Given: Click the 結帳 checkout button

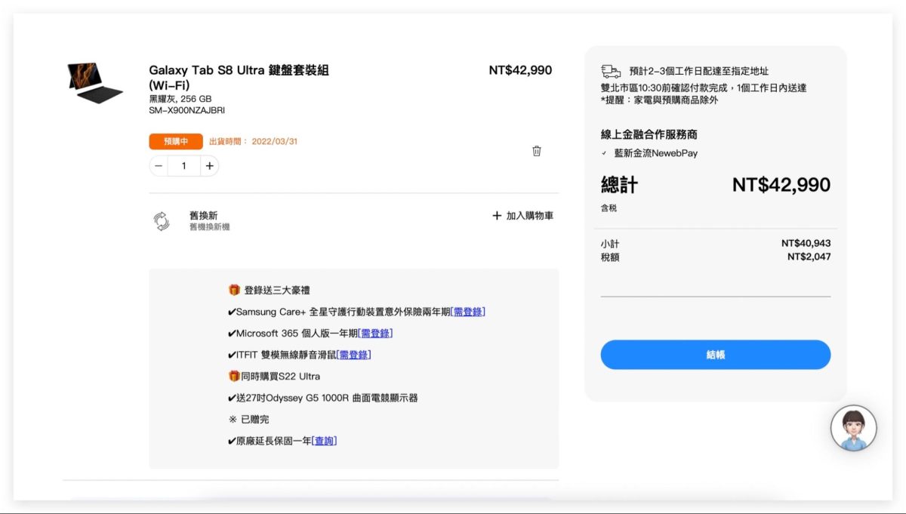Looking at the screenshot, I should tap(715, 355).
